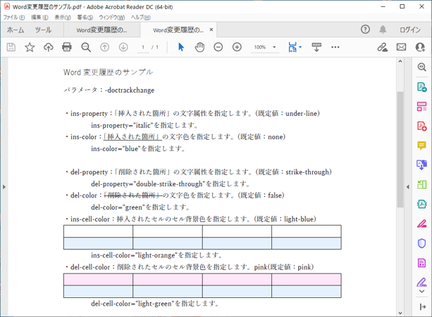Open the pink Redact pen tool
432x317 pixels.
[x=422, y=224]
